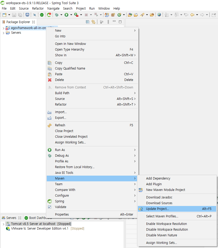
Task: Expand Tomcat v8.5 Server tree node
Action: tap(3, 224)
